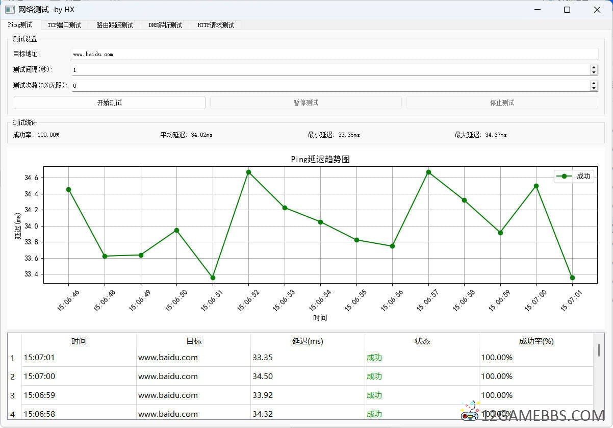
Task: Click the 目标地址 input field
Action: coord(335,54)
